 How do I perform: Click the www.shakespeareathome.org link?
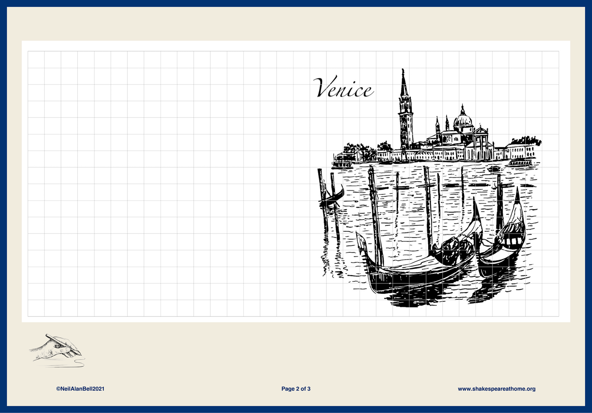coord(496,389)
